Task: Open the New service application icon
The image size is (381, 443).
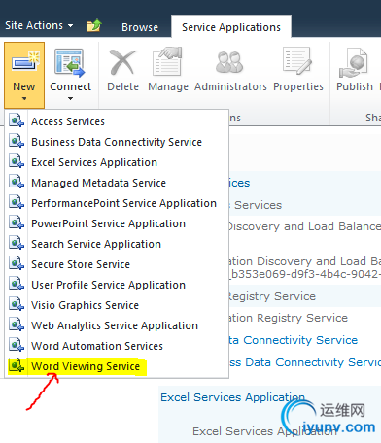Action: point(25,62)
